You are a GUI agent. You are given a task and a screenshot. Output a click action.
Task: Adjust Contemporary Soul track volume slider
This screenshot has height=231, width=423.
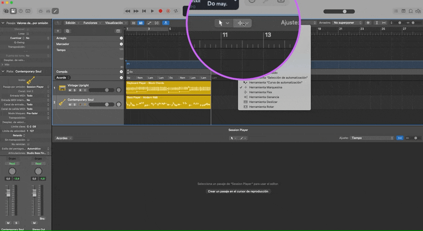point(102,104)
